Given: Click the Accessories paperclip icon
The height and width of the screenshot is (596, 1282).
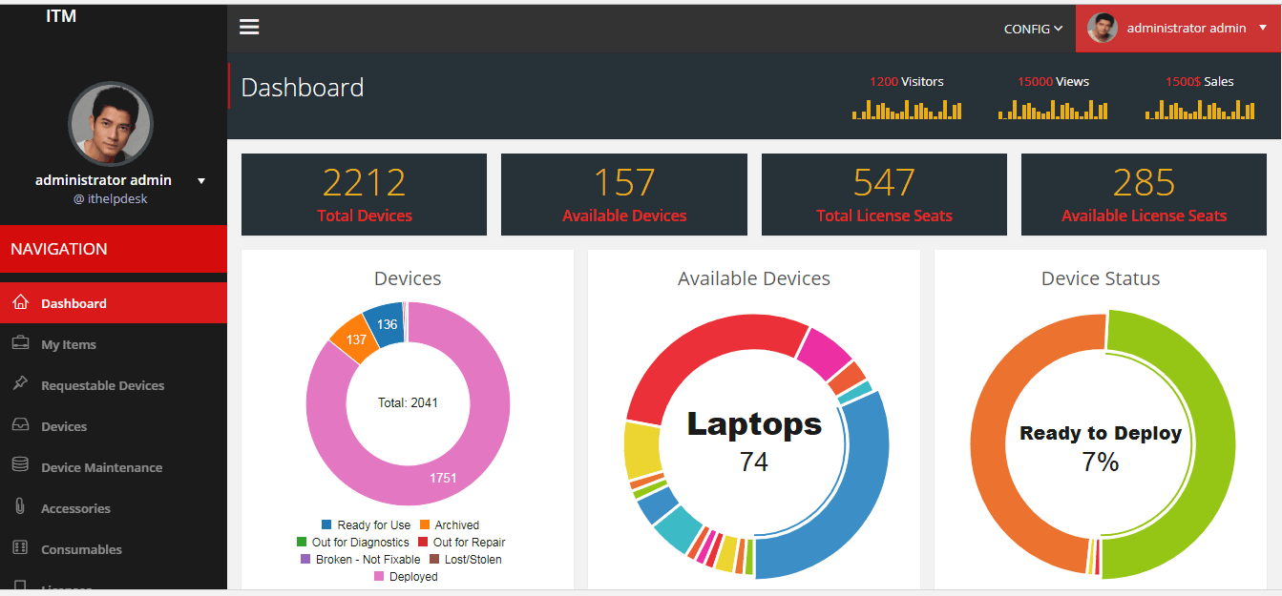Looking at the screenshot, I should [x=20, y=507].
